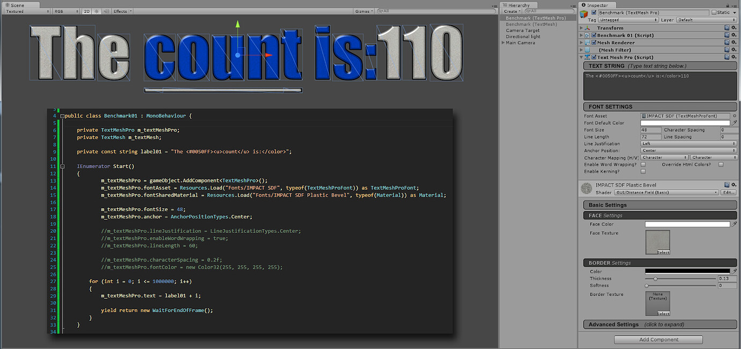
Task: Click the audio mute icon in Scene toolbar
Action: (107, 11)
